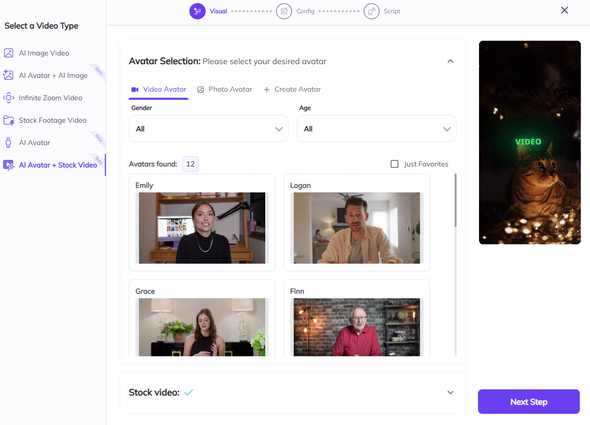Viewport: 590px width, 425px height.
Task: Click the image icon on Photo Avatar tab
Action: (x=201, y=90)
